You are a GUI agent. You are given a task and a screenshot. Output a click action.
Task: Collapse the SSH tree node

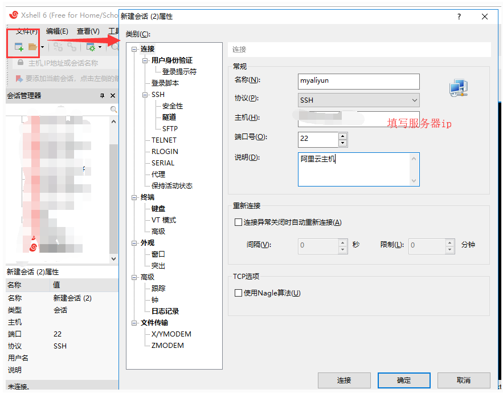(x=145, y=95)
